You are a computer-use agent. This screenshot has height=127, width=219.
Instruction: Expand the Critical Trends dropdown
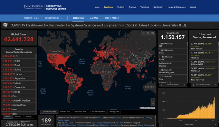coord(53,18)
